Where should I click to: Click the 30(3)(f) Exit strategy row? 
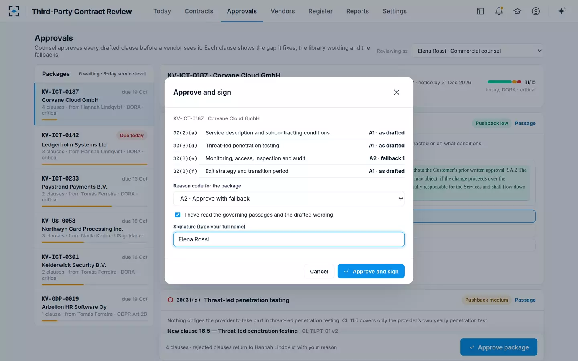tap(289, 171)
